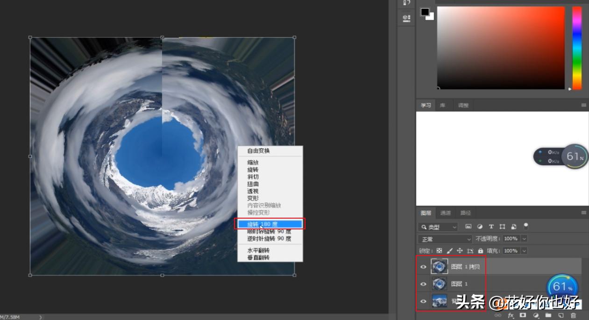Image resolution: width=589 pixels, height=320 pixels.
Task: Toggle lock position move icon
Action: (460, 251)
